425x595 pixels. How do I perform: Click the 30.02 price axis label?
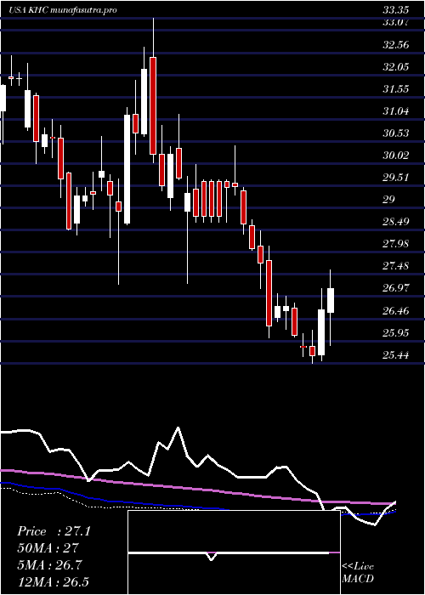(x=396, y=156)
